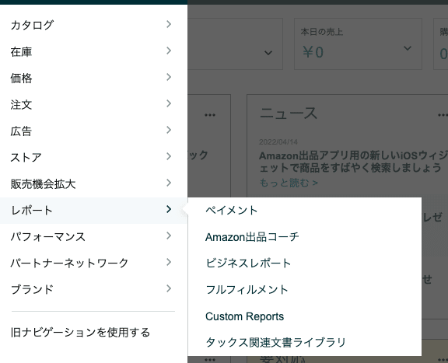The height and width of the screenshot is (363, 448).
Task: Open the 価格 menu item
Action: 93,78
